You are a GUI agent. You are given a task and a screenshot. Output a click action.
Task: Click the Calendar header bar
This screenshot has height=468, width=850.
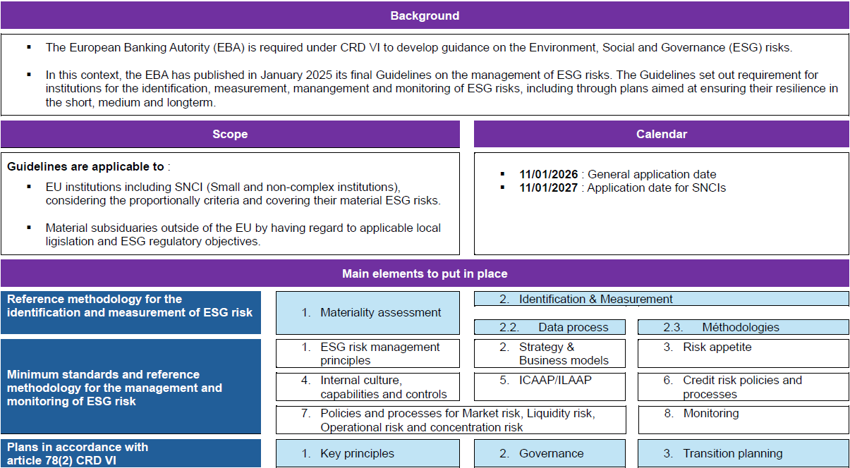click(661, 134)
